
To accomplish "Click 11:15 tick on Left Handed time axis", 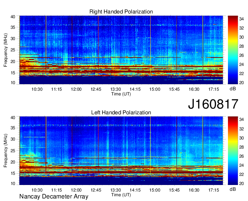I will pos(57,190).
